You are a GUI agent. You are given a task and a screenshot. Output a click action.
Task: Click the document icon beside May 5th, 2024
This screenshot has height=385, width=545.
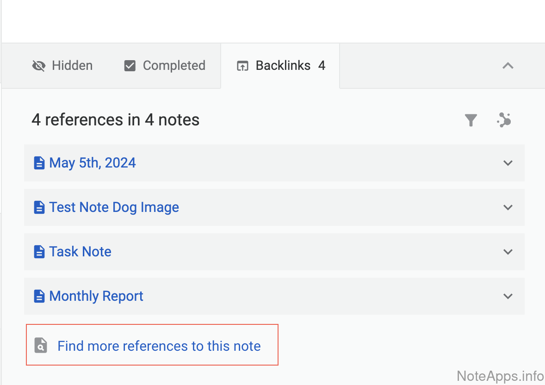39,163
